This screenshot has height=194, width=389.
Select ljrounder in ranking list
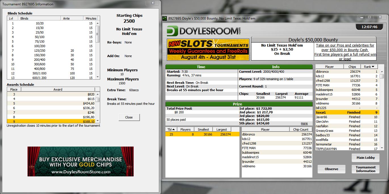point(347,99)
